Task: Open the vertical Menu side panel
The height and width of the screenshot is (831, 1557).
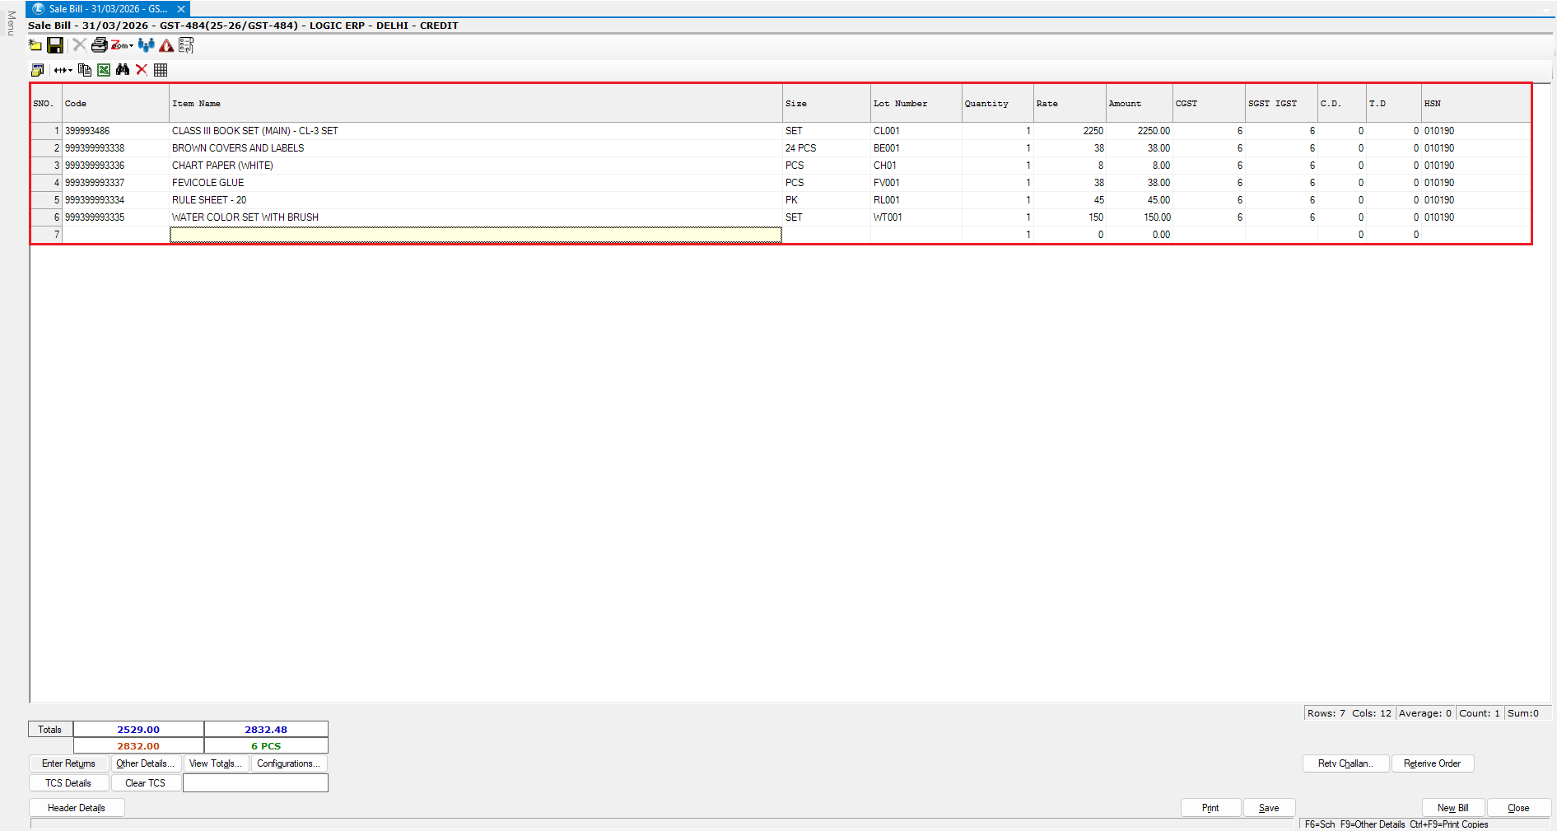Action: tap(11, 23)
